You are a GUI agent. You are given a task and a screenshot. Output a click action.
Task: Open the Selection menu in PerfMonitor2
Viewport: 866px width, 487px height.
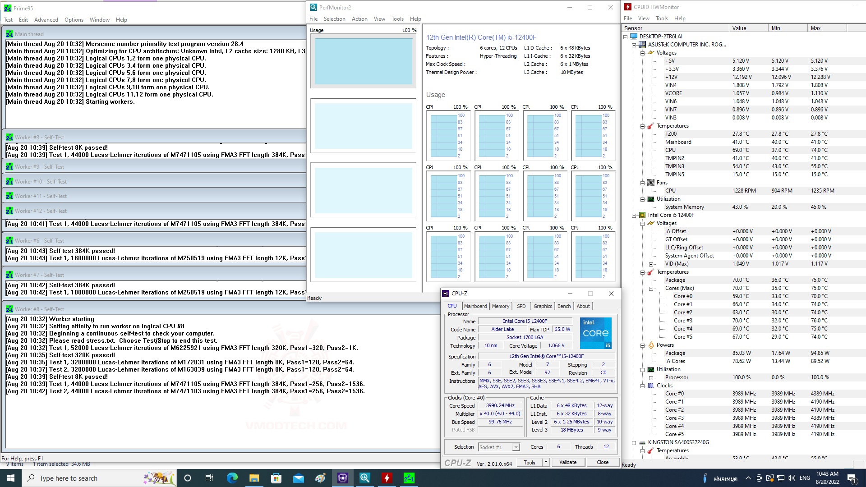[334, 19]
